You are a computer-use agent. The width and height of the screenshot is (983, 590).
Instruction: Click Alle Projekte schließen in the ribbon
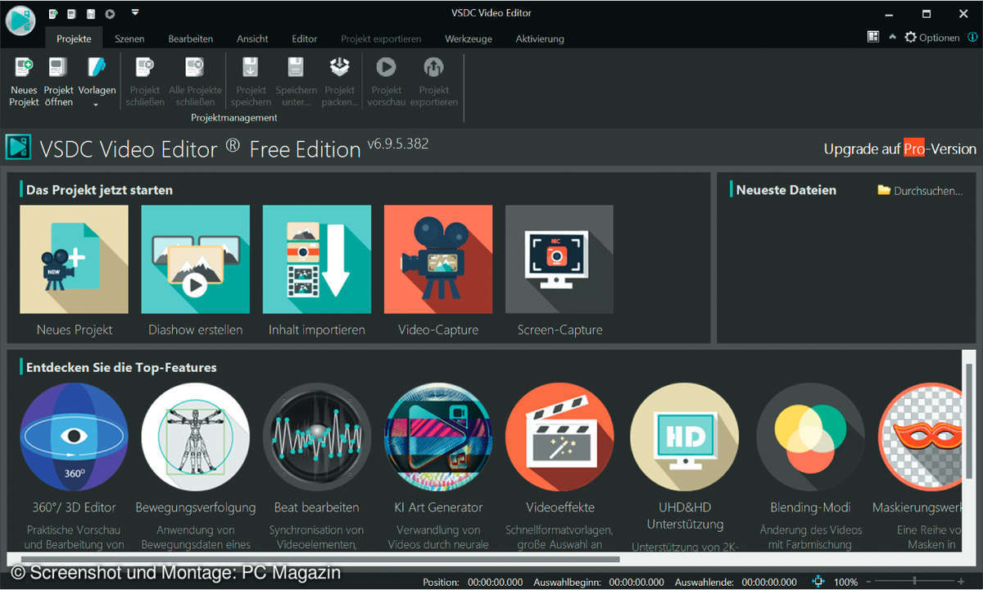195,81
